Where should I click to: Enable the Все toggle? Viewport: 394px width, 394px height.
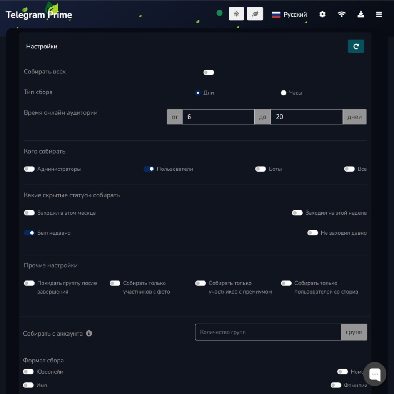tap(349, 169)
